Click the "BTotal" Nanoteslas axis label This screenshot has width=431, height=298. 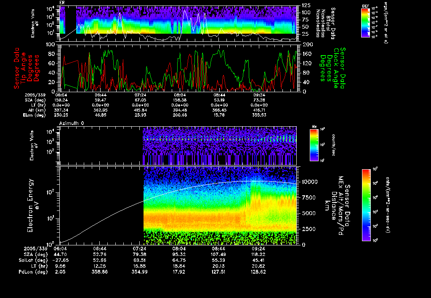pos(328,24)
